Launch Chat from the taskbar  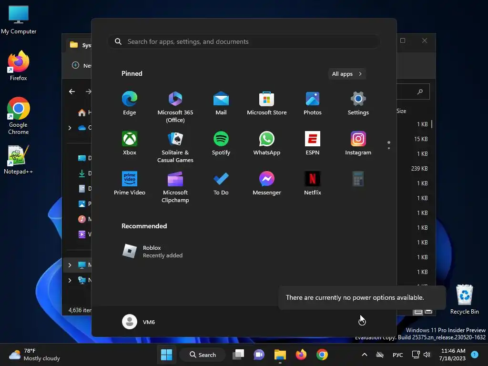(x=259, y=355)
